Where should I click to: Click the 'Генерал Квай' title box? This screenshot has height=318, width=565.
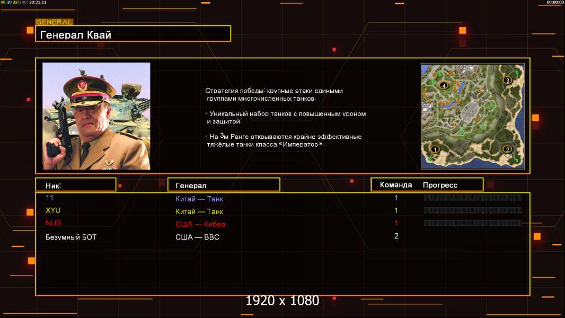(133, 33)
